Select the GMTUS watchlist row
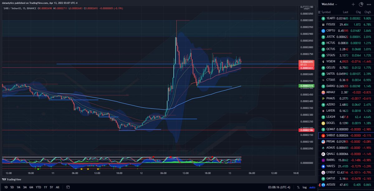Screen dimensions: 374x191 pyautogui.click(x=346, y=178)
